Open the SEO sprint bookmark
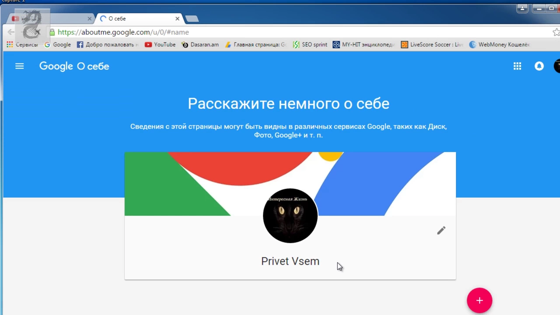This screenshot has height=315, width=560. click(x=310, y=45)
